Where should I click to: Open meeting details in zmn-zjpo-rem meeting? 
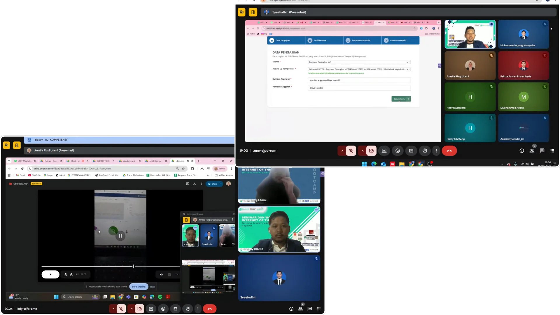(x=522, y=151)
